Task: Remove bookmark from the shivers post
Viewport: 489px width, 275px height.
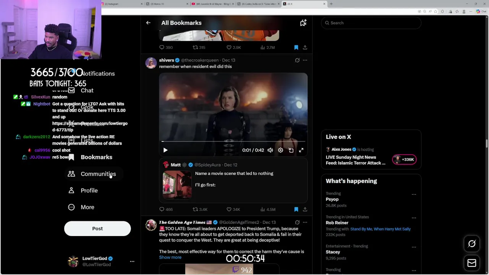Action: tap(296, 209)
